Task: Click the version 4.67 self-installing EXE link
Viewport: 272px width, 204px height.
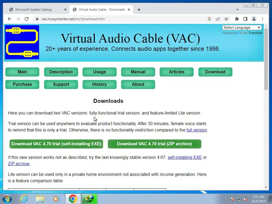Action: 185,158
